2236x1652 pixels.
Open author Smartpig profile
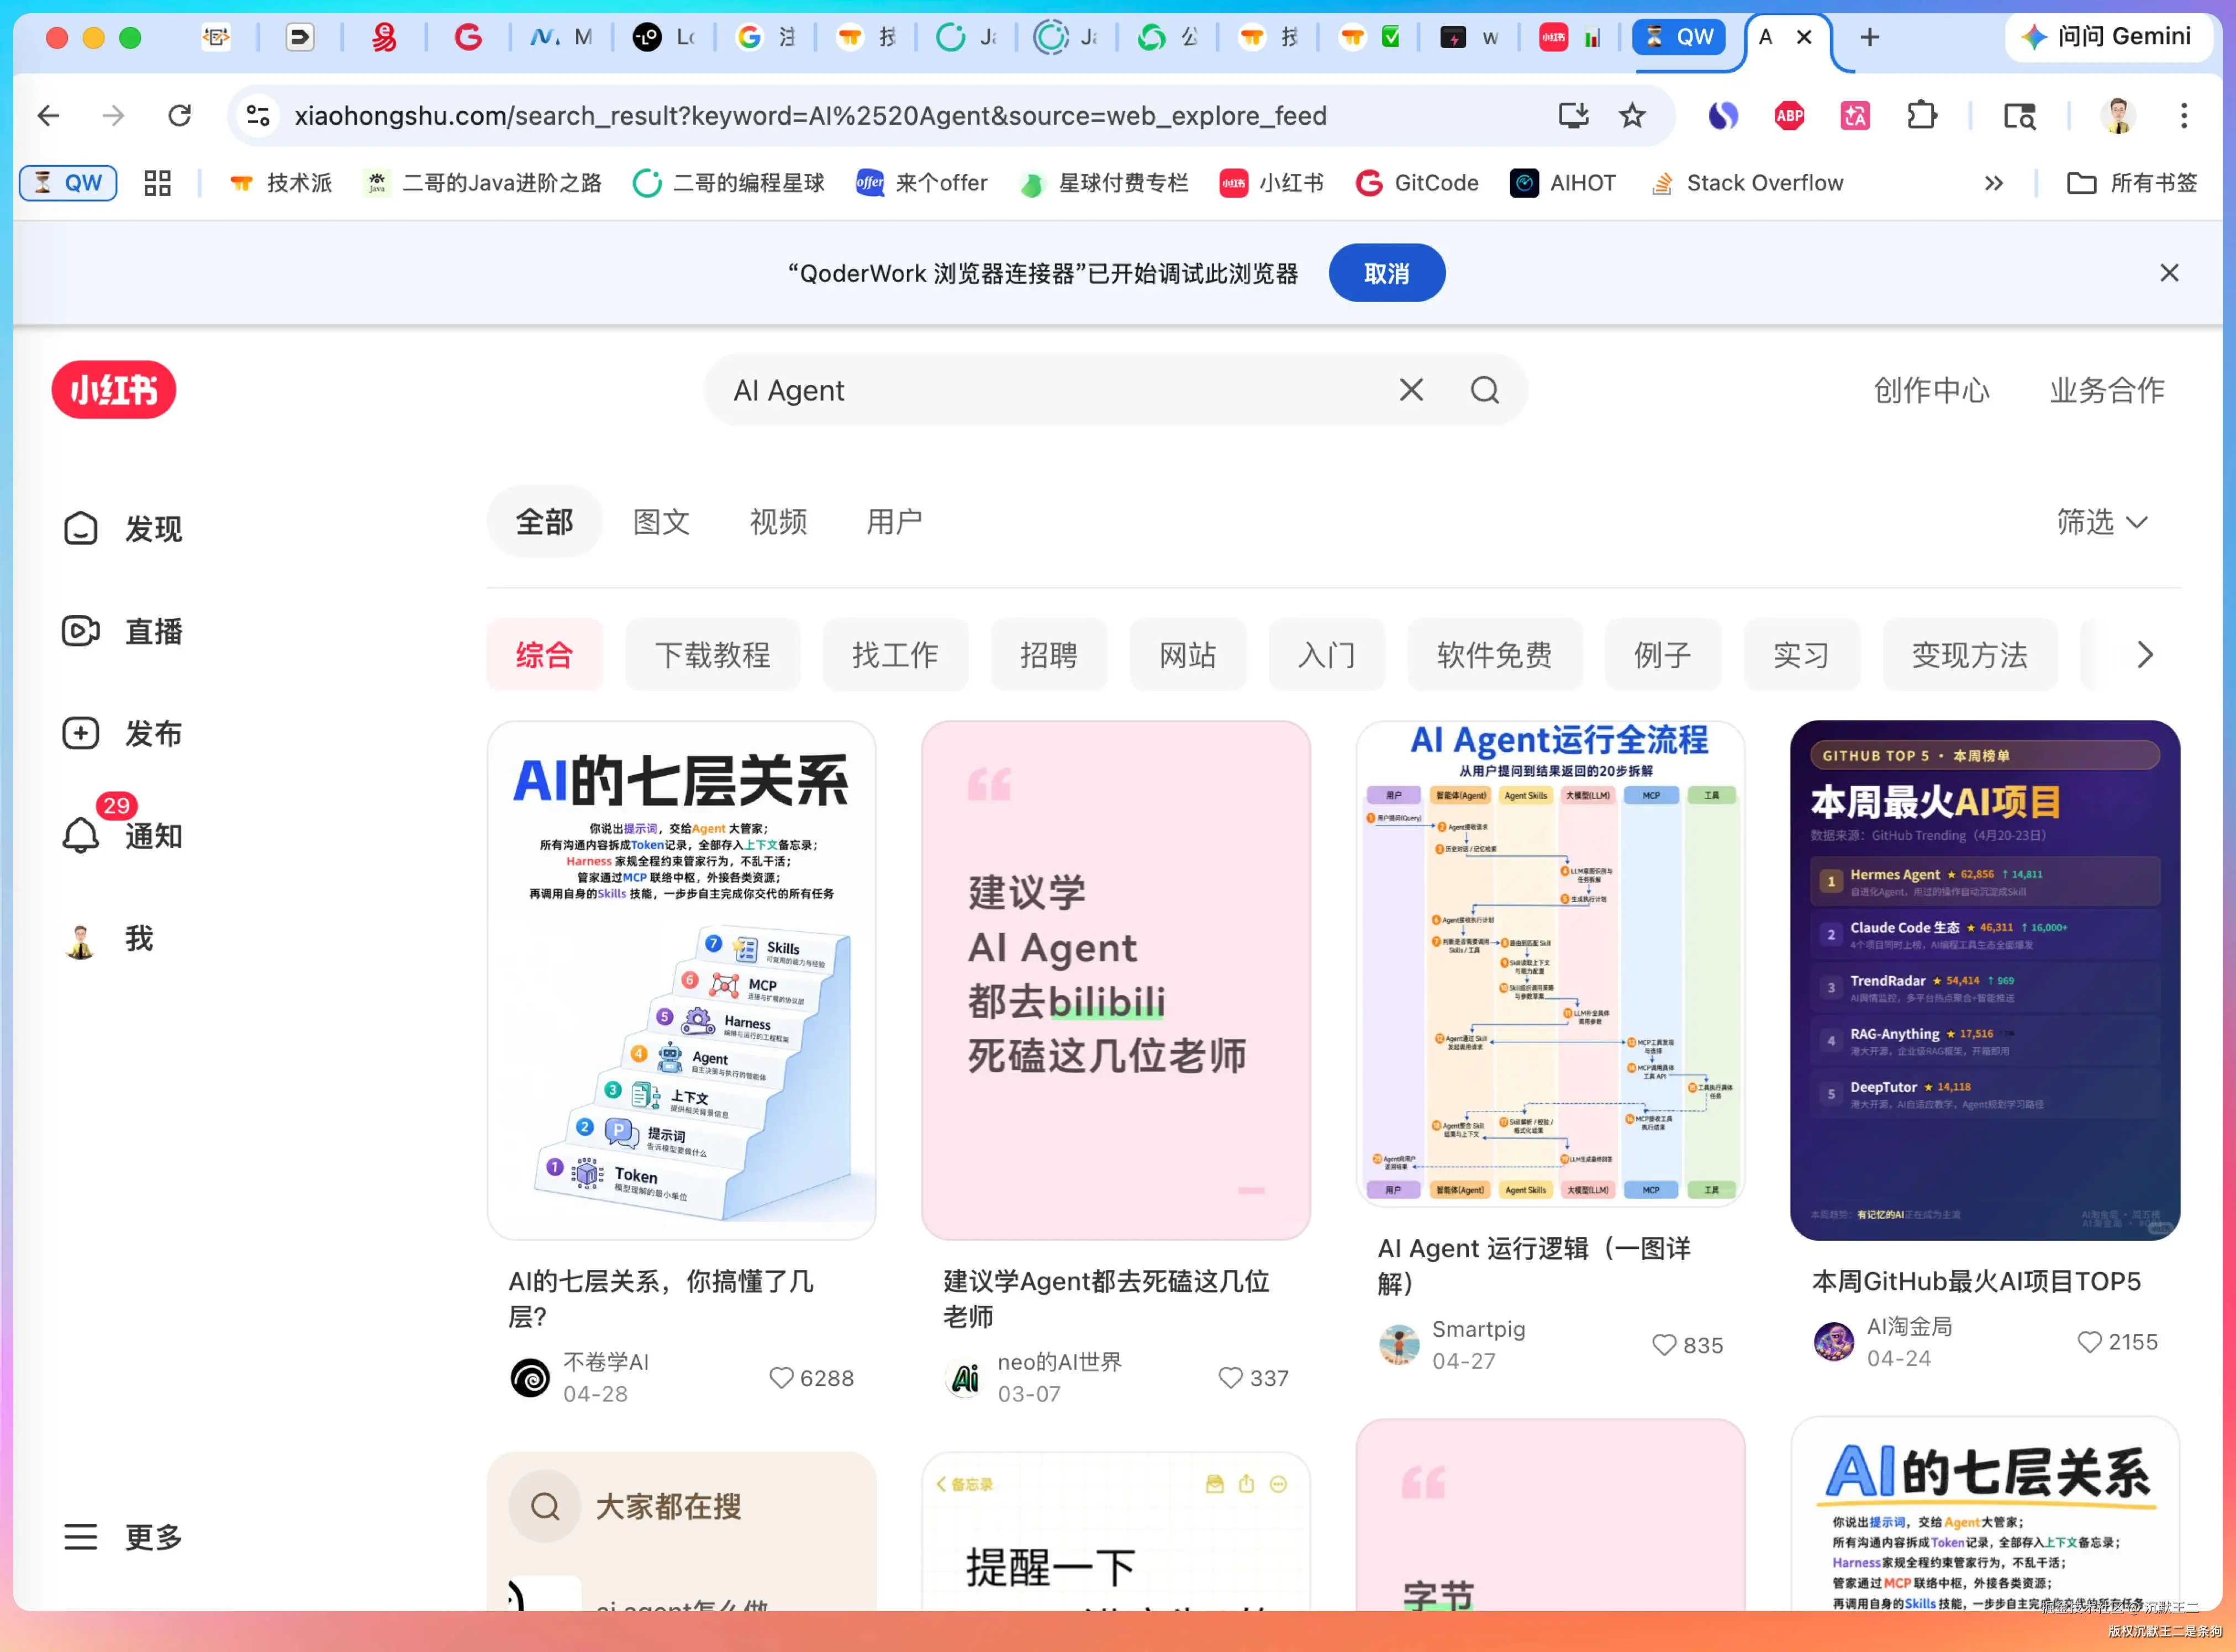click(1478, 1329)
